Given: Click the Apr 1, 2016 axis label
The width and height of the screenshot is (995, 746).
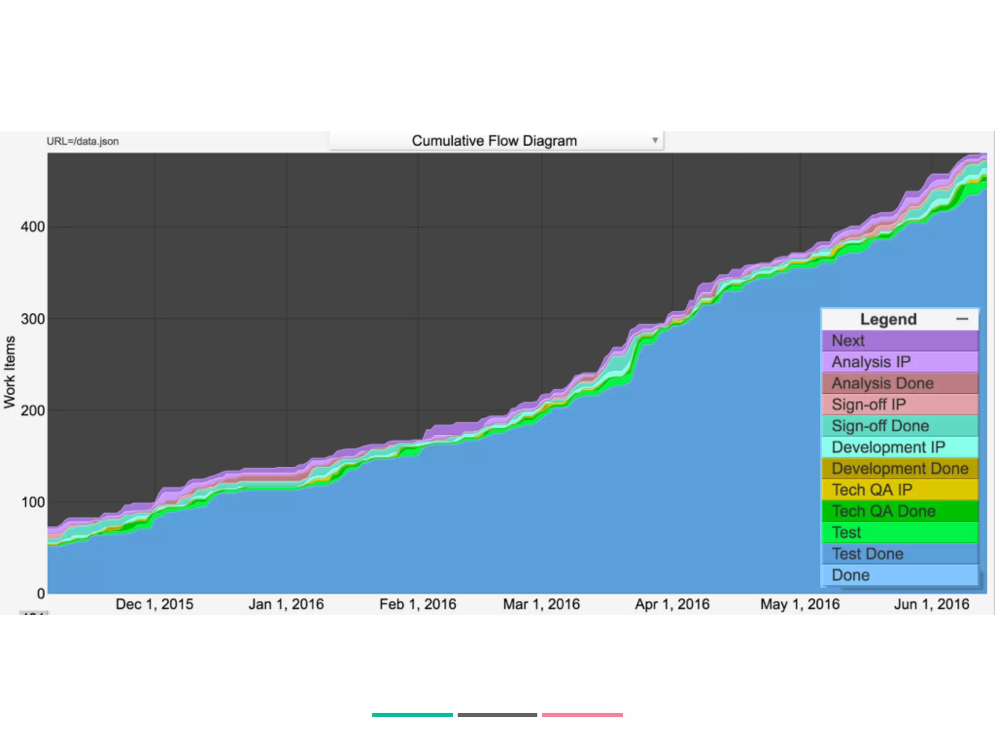Looking at the screenshot, I should (x=672, y=604).
